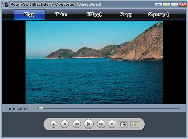Switch to the Play tab
Image resolution: width=188 pixels, height=139 pixels.
[30, 15]
